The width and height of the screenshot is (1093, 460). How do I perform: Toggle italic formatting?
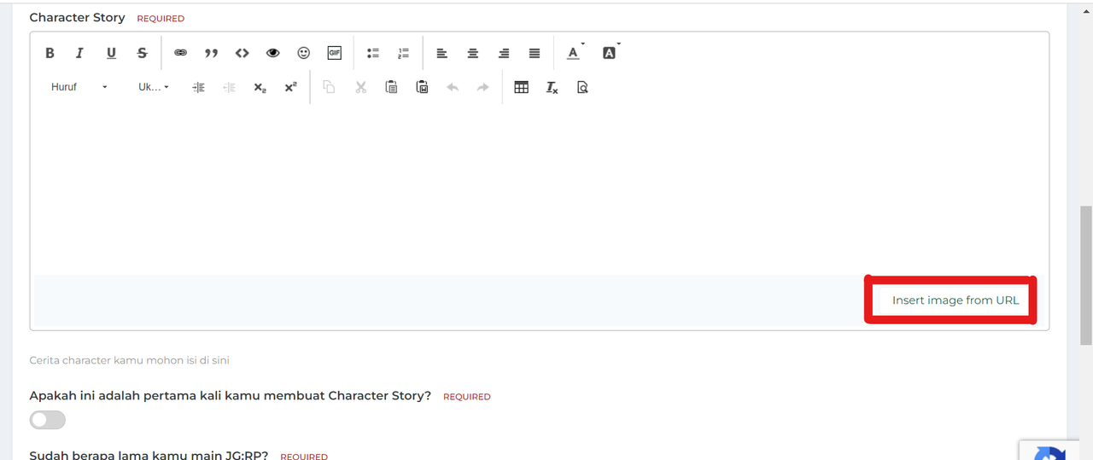[79, 53]
